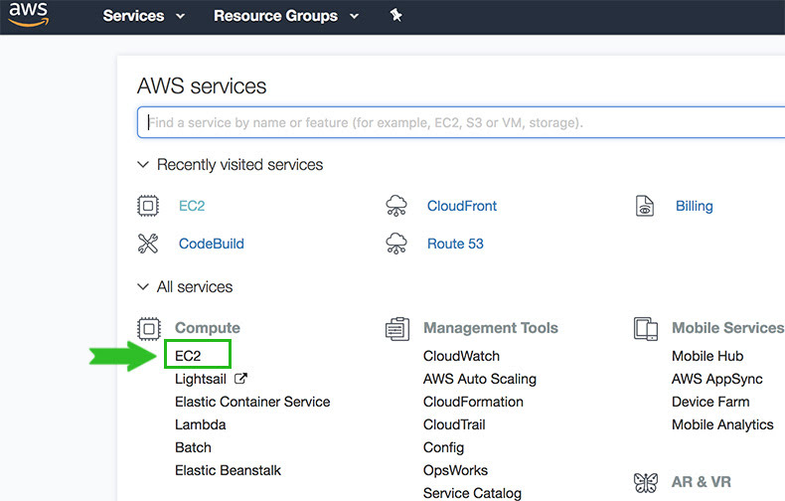Screen dimensions: 785x501
Task: Click the Route 53 cloud icon
Action: 396,244
